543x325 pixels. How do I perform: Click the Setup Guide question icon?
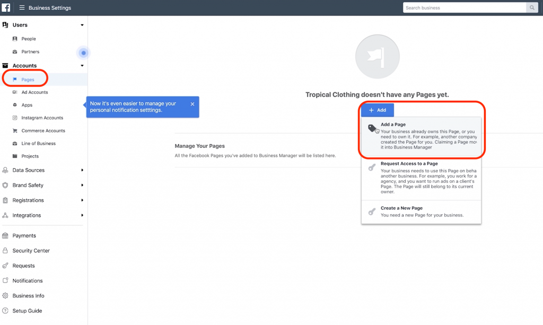5,311
